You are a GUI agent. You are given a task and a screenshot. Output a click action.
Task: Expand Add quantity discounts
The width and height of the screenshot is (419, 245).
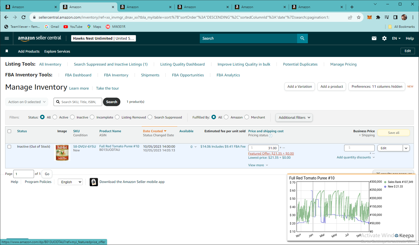356,157
